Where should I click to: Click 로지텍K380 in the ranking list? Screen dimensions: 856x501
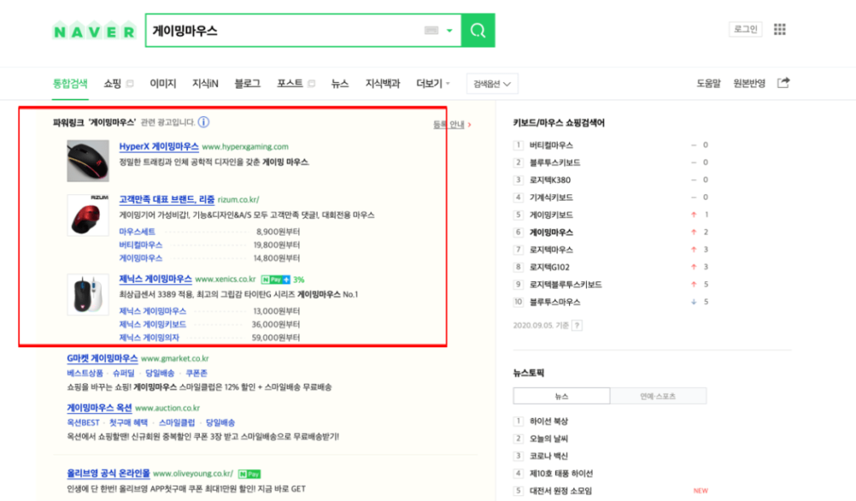coord(550,181)
